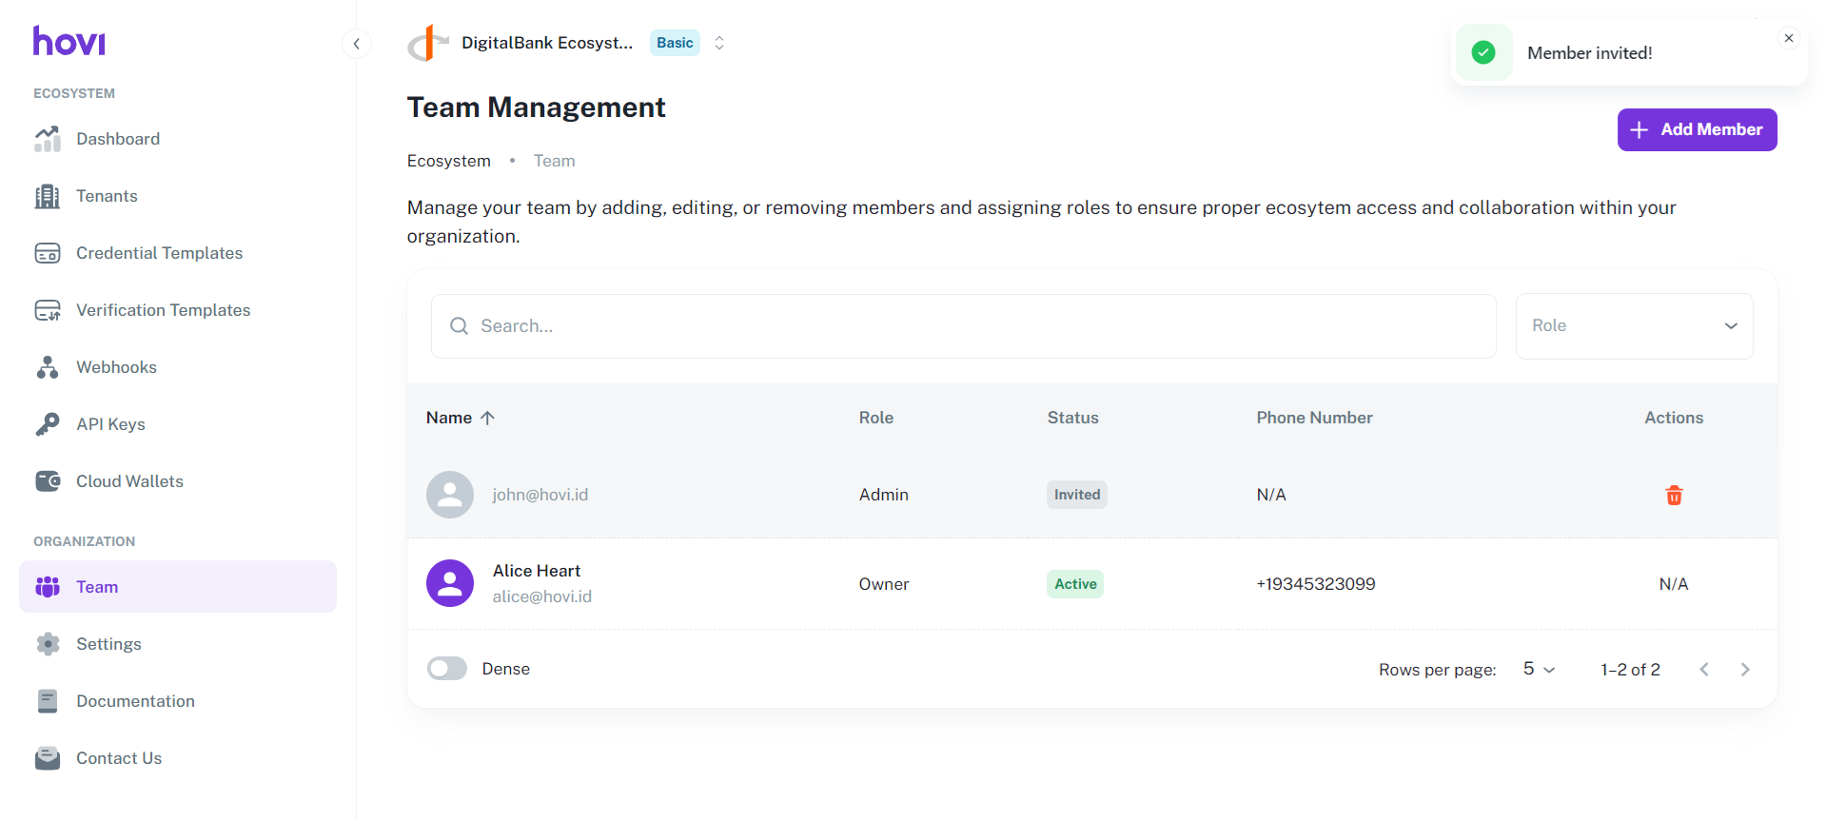Viewport: 1826px width, 821px height.
Task: Click the Cloud Wallets wallet icon
Action: (x=48, y=481)
